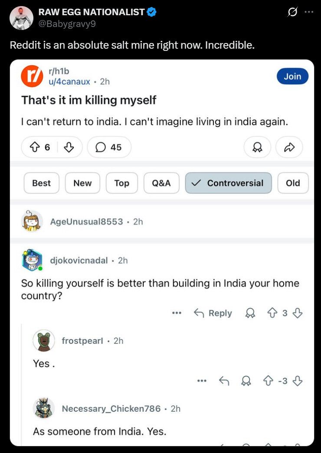321x453 pixels.
Task: Switch to the Q&A sort tab
Action: (161, 183)
